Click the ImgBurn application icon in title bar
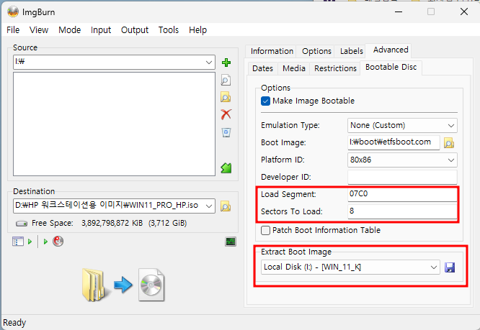Screen dimensions: 480x330 tap(13, 12)
